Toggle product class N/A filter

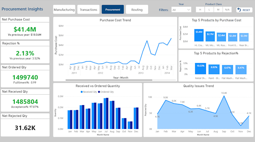point(227,10)
